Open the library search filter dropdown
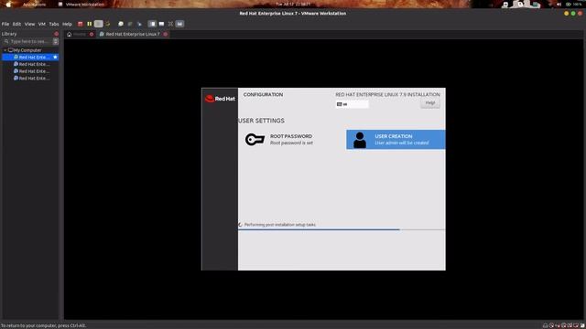The width and height of the screenshot is (586, 329). (x=56, y=41)
